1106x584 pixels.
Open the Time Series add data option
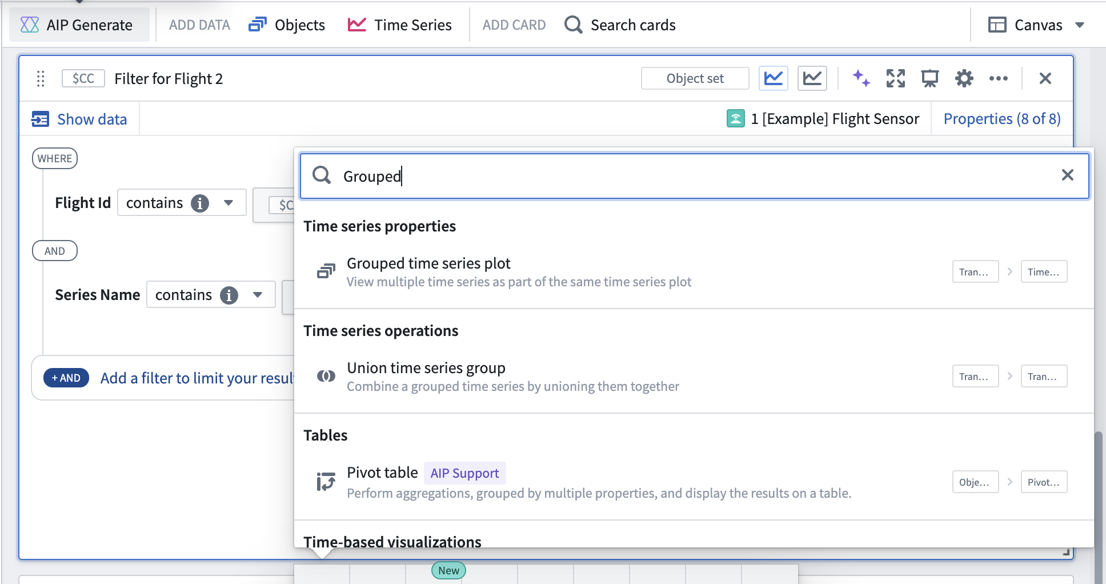(x=399, y=25)
